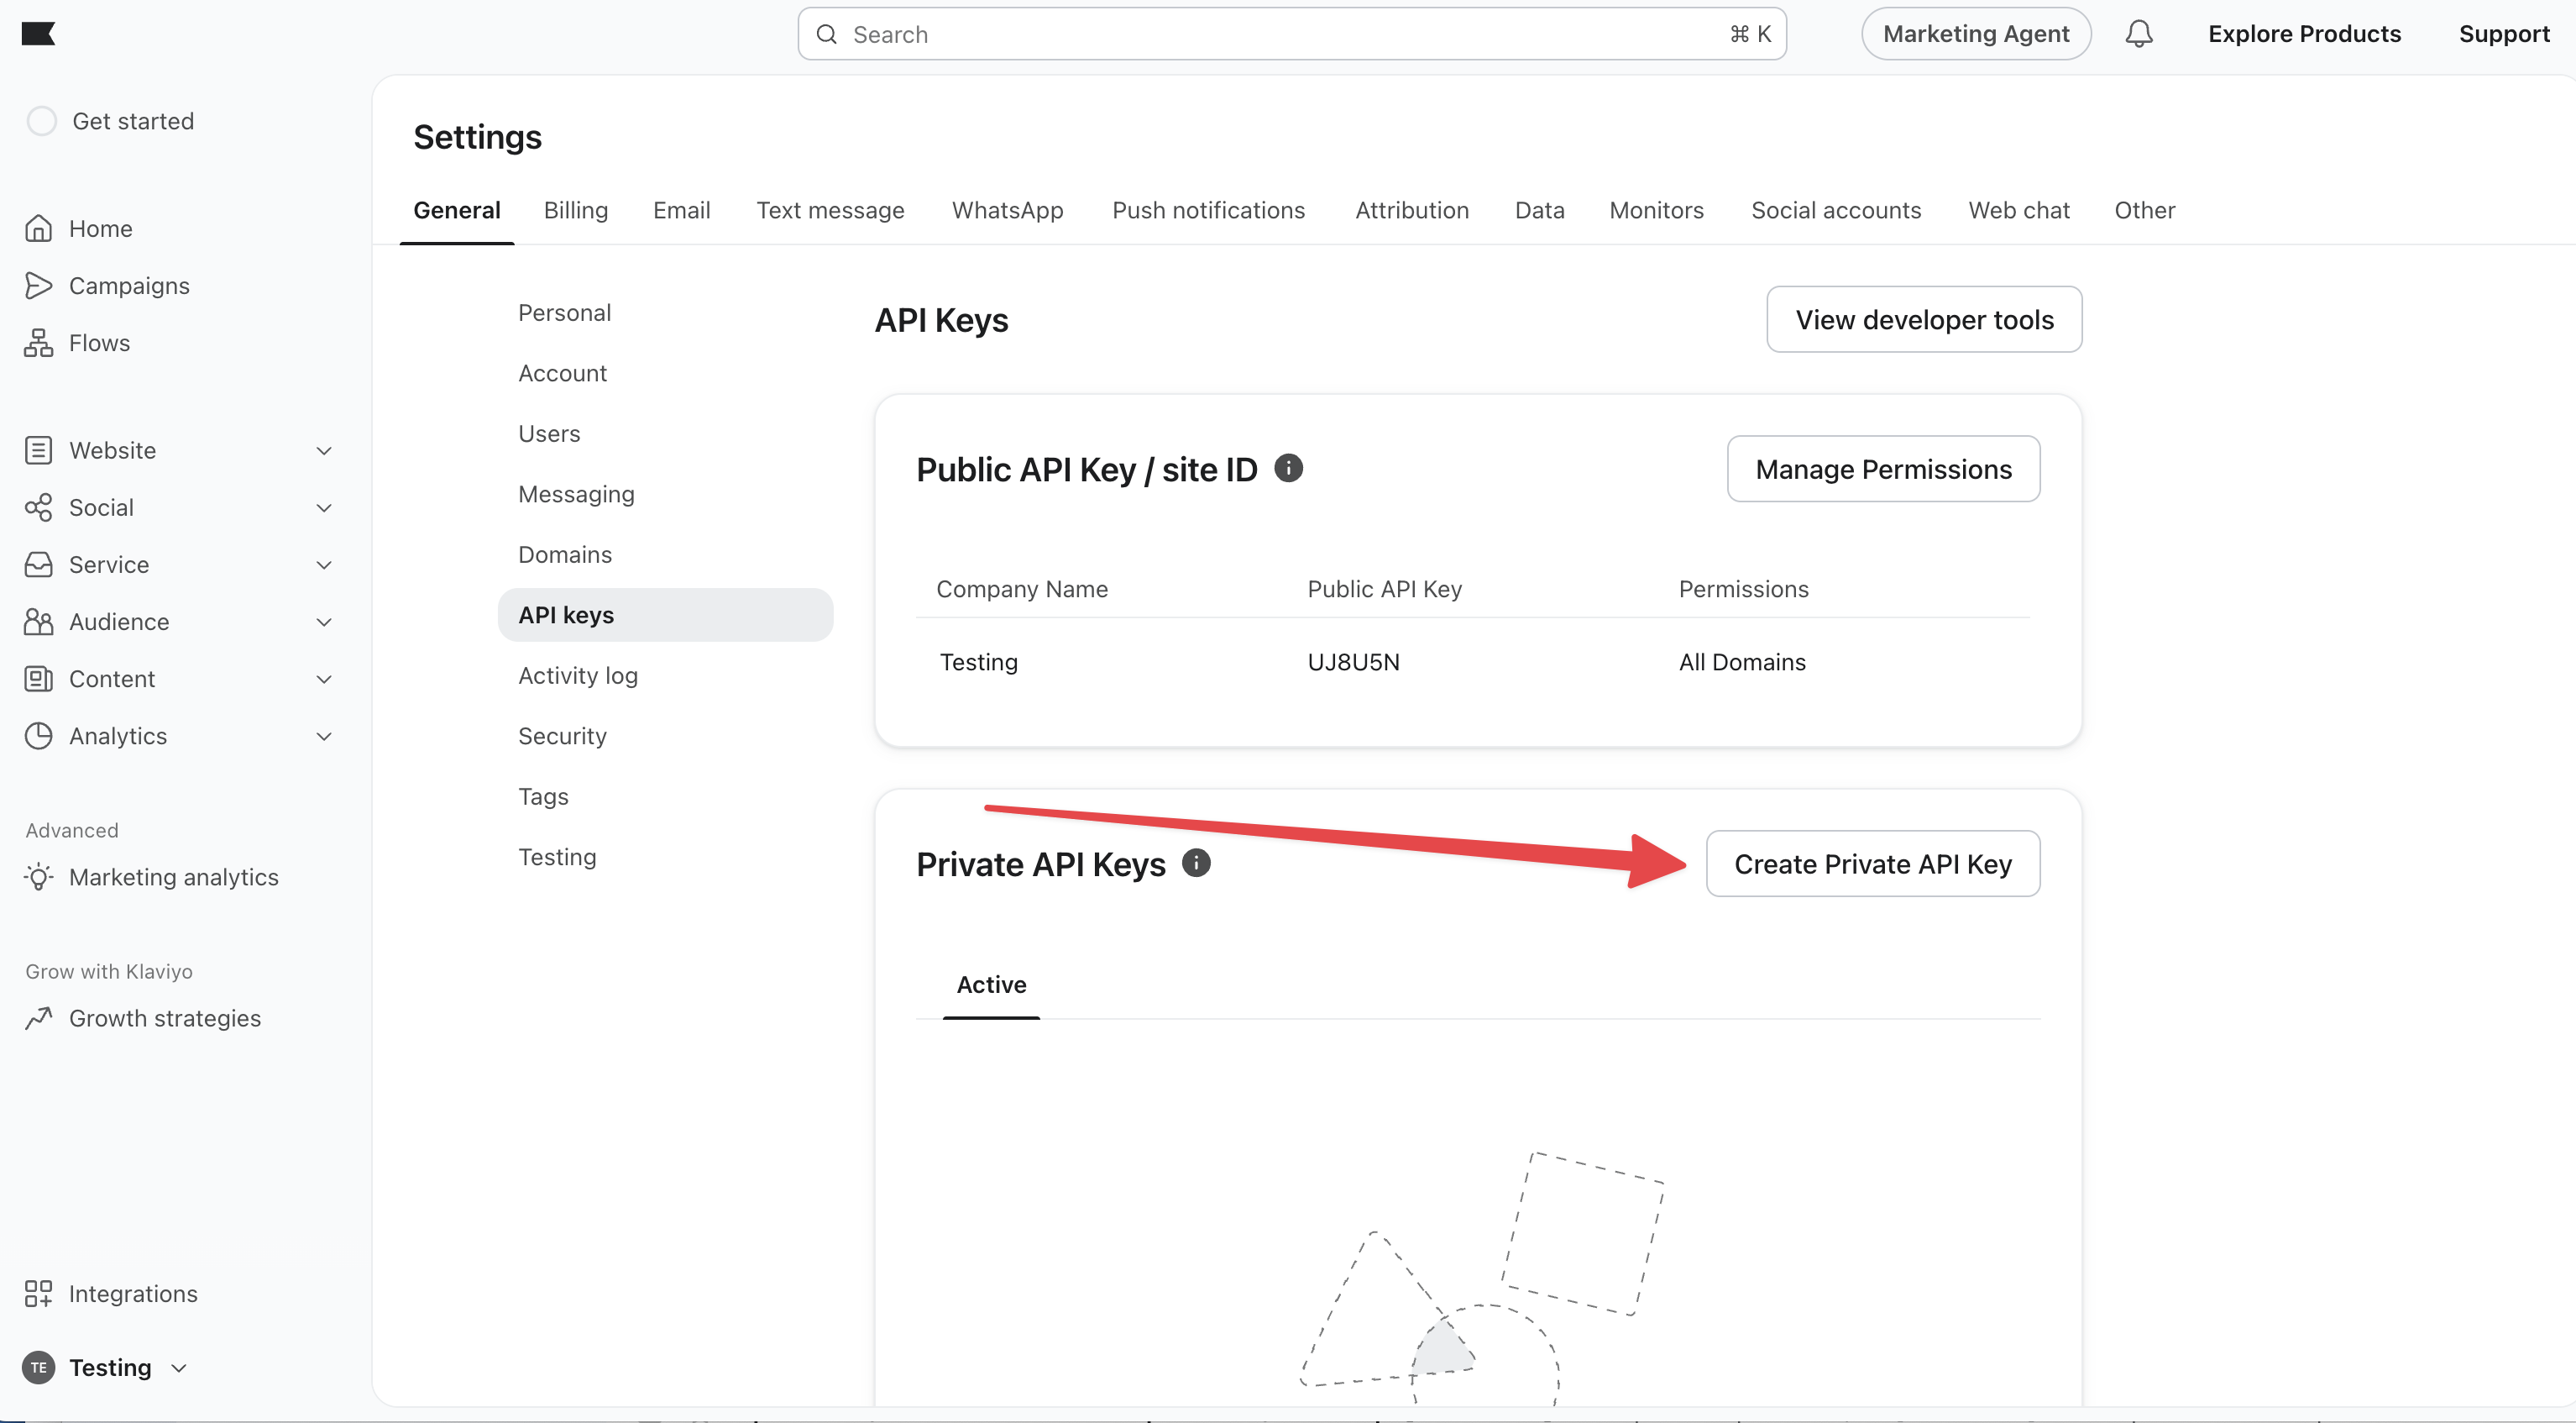Click the Campaigns paper-plane icon
2576x1423 pixels.
click(x=38, y=286)
